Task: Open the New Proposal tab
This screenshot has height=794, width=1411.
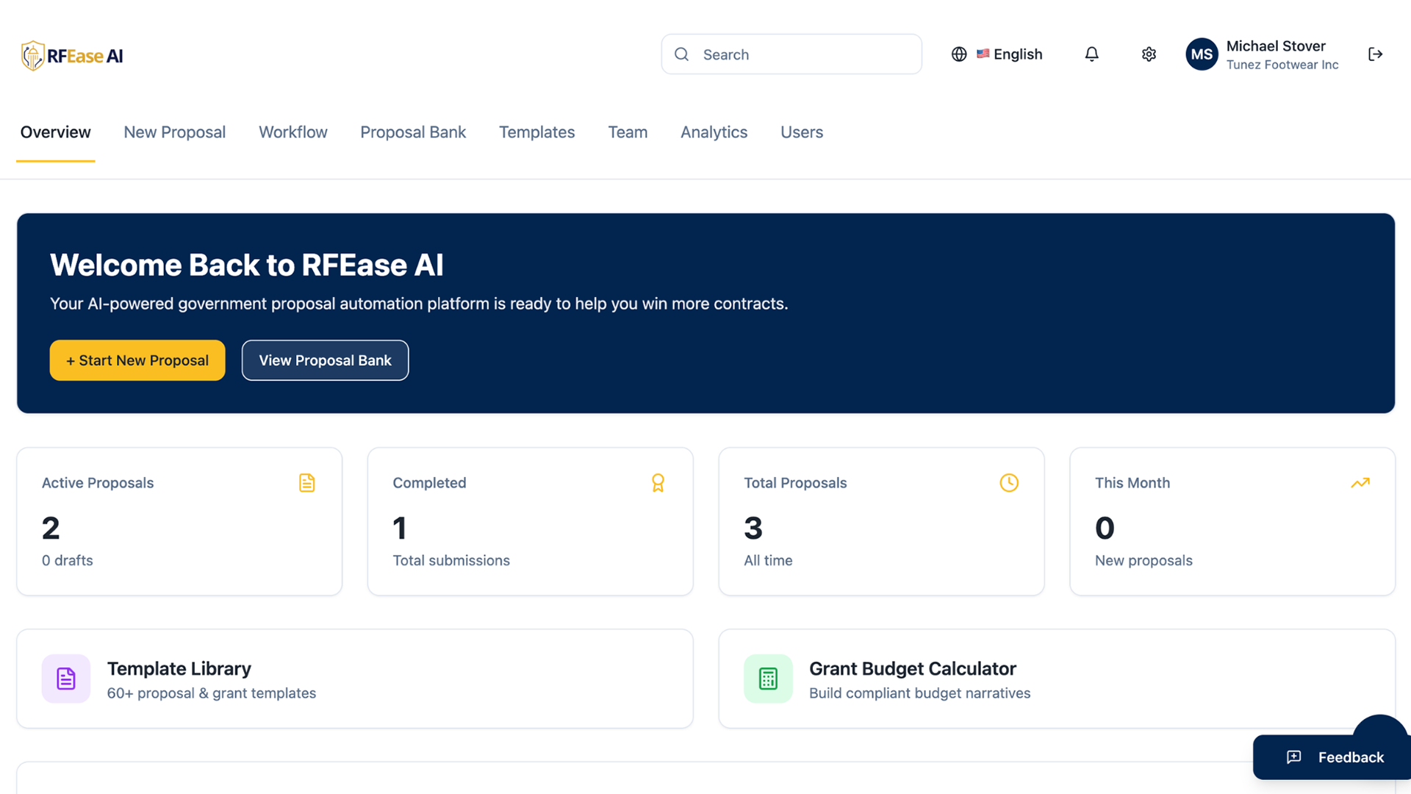Action: (175, 132)
